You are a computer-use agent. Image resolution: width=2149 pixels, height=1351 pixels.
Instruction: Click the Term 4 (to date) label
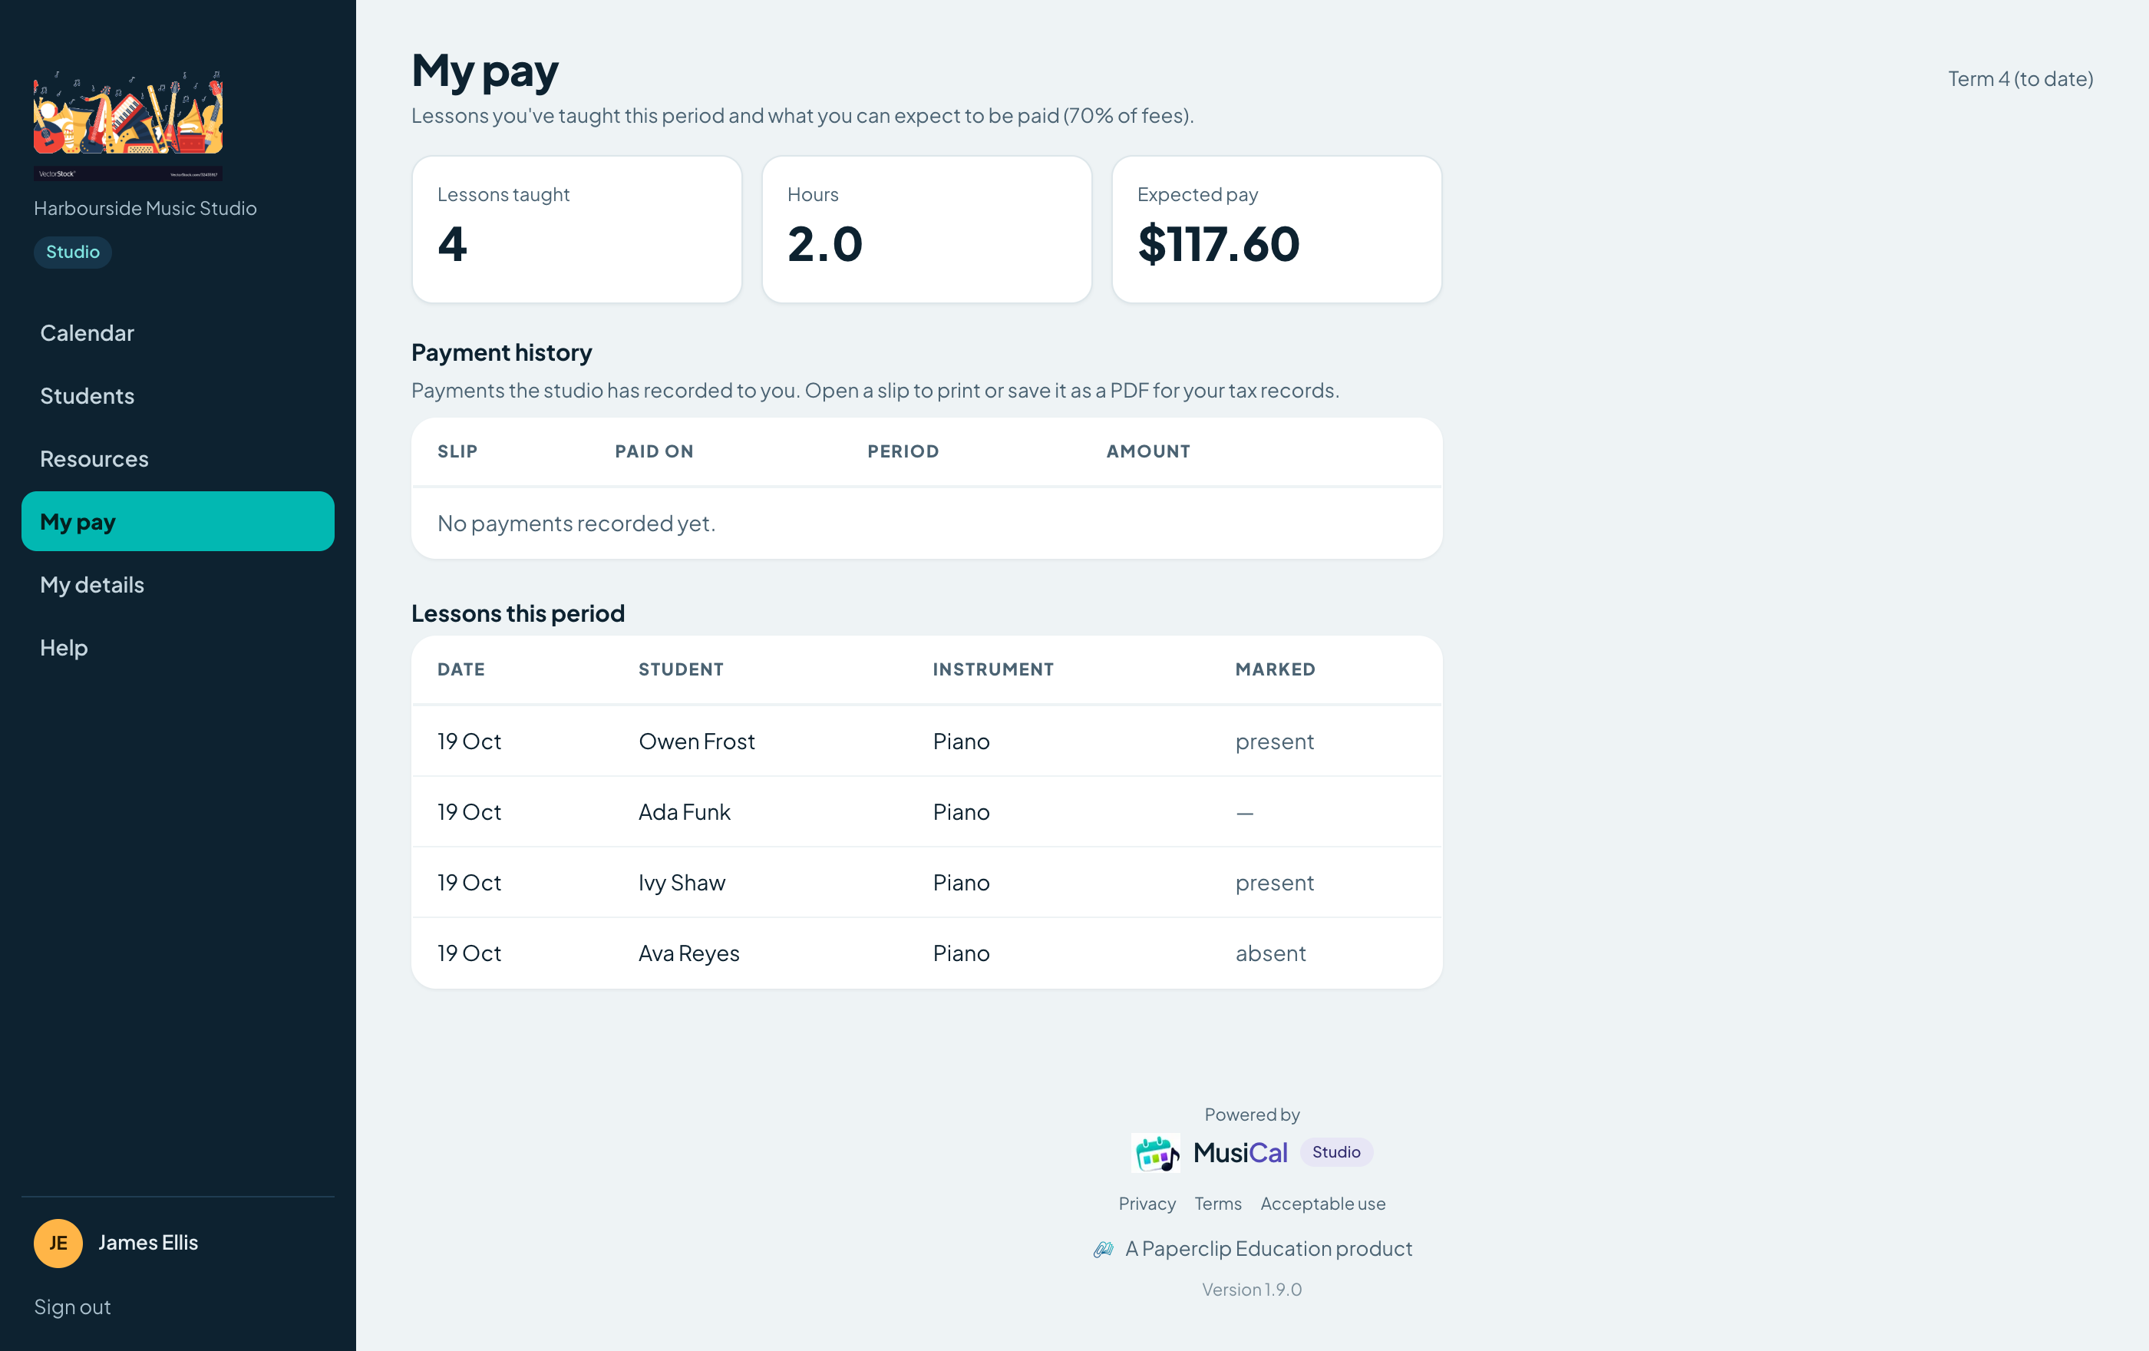coord(2021,78)
